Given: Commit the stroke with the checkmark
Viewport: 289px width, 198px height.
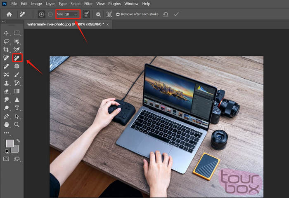Looking at the screenshot, I should (176, 14).
